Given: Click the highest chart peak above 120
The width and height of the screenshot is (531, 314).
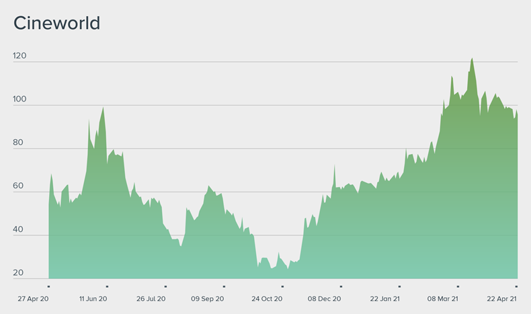Looking at the screenshot, I should pyautogui.click(x=472, y=59).
